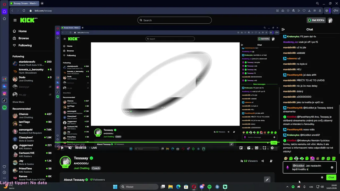Image resolution: width=340 pixels, height=191 pixels.
Task: Expand Show More in Following list
Action: coord(18,102)
